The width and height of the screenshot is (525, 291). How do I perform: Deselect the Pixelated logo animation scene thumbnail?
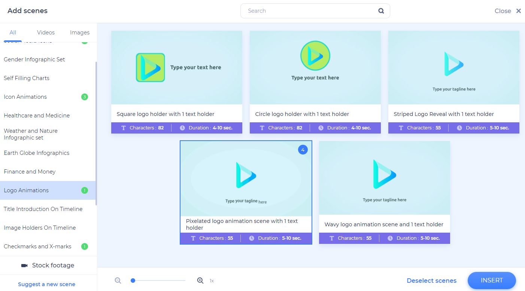246,178
